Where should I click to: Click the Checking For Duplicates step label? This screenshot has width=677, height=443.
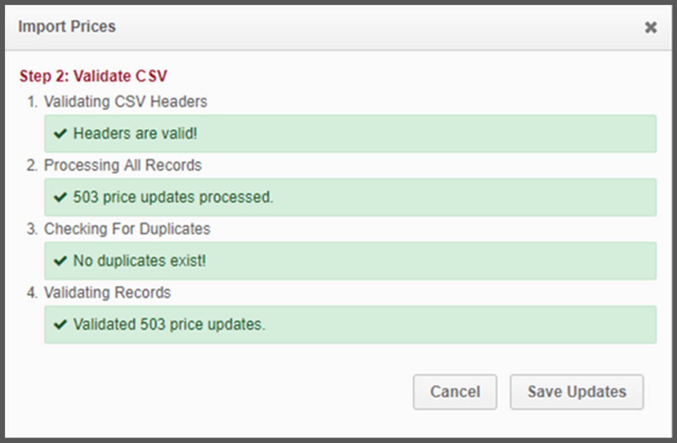(x=126, y=229)
